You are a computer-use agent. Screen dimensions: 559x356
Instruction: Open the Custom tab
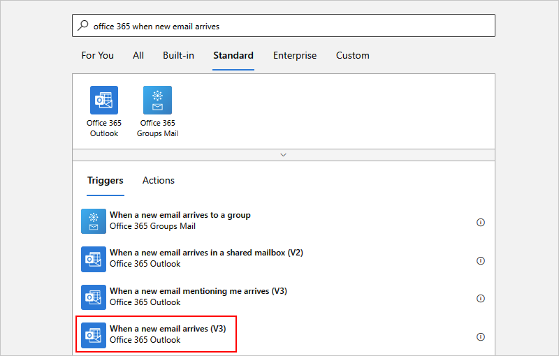[353, 55]
